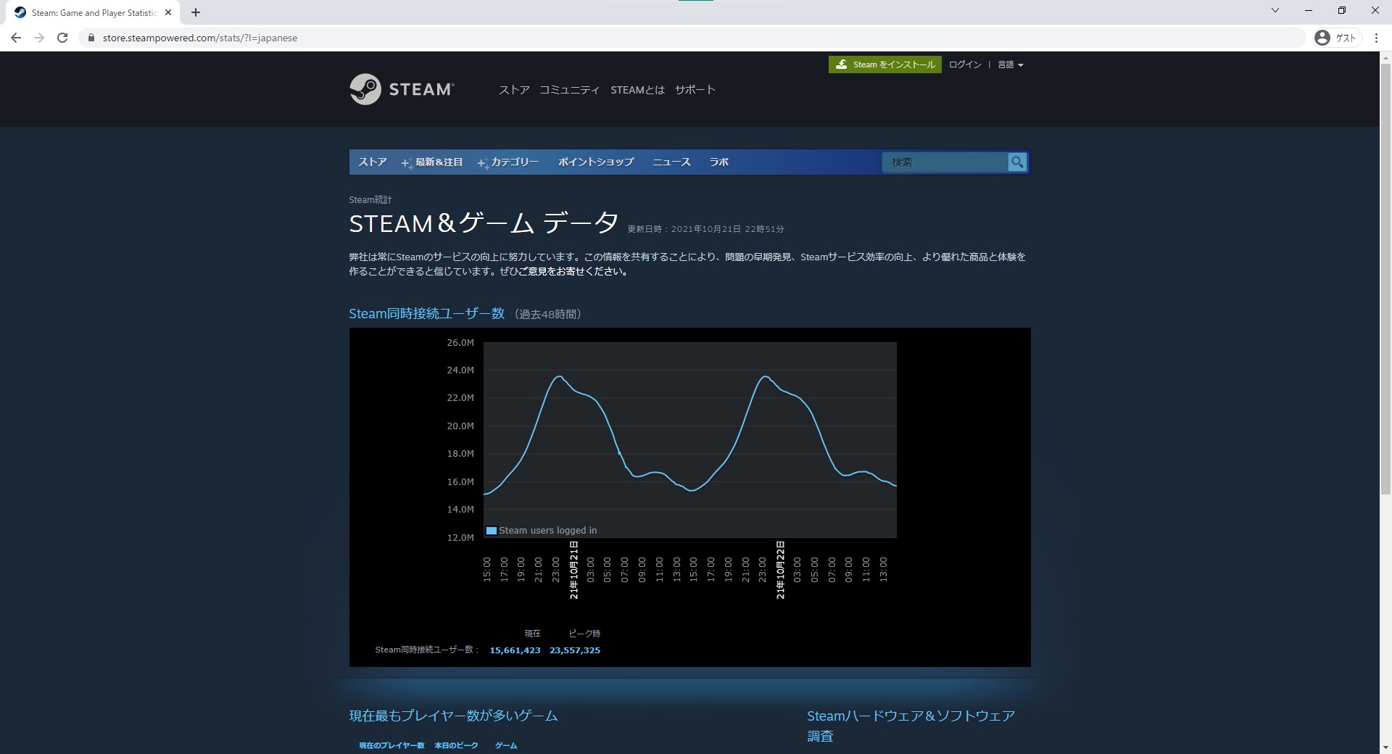Click the Steam をインストール button
The width and height of the screenshot is (1392, 754).
point(885,65)
